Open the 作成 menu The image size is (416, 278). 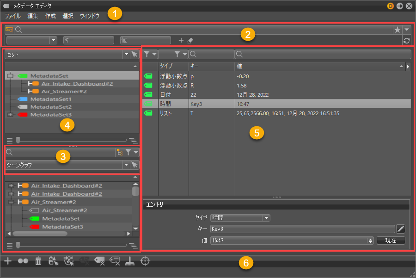pos(50,16)
